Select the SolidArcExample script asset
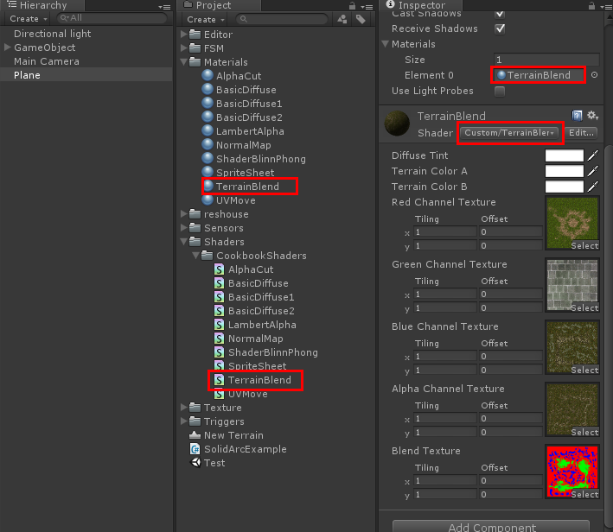The width and height of the screenshot is (613, 532). click(x=245, y=449)
